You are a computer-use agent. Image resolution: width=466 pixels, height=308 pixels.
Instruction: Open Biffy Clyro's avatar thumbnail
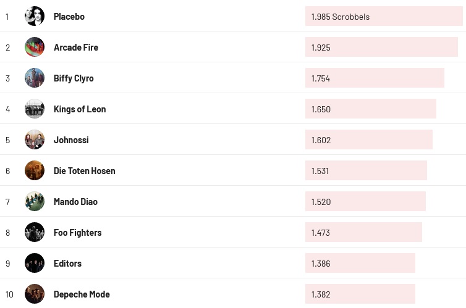coord(35,78)
